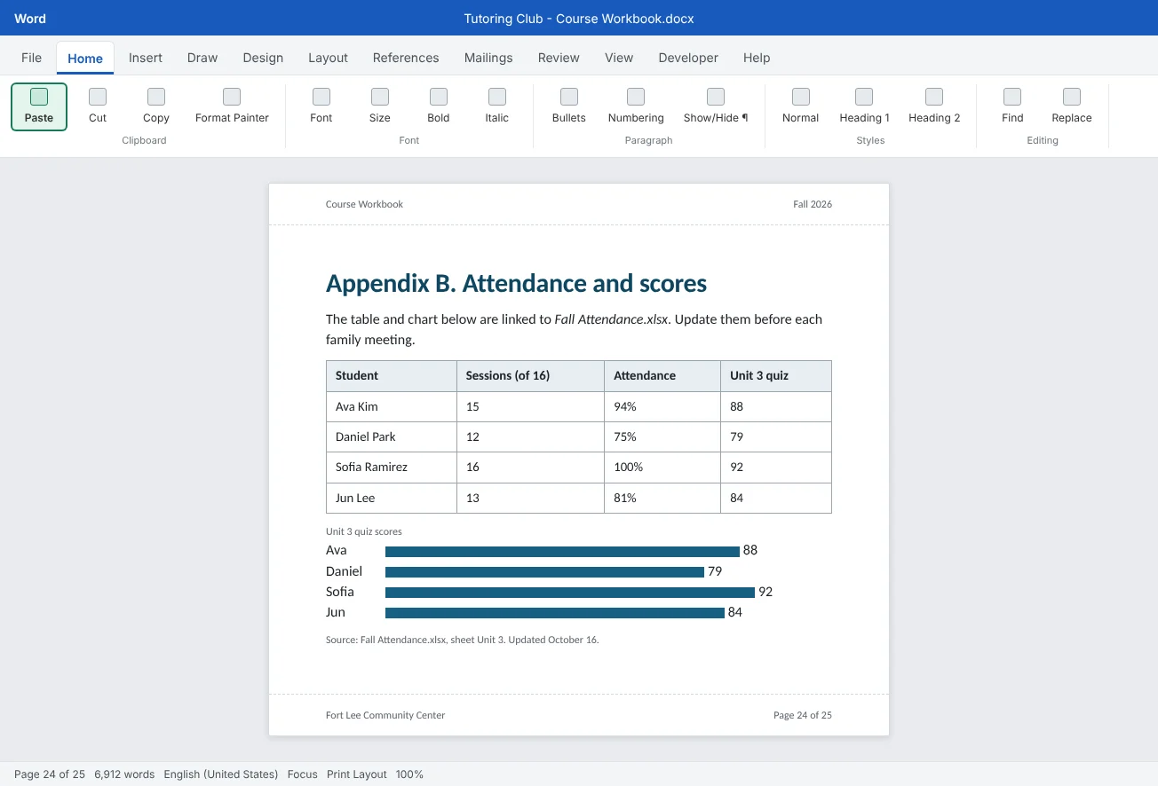
Task: Click the 100% zoom level
Action: pos(409,774)
